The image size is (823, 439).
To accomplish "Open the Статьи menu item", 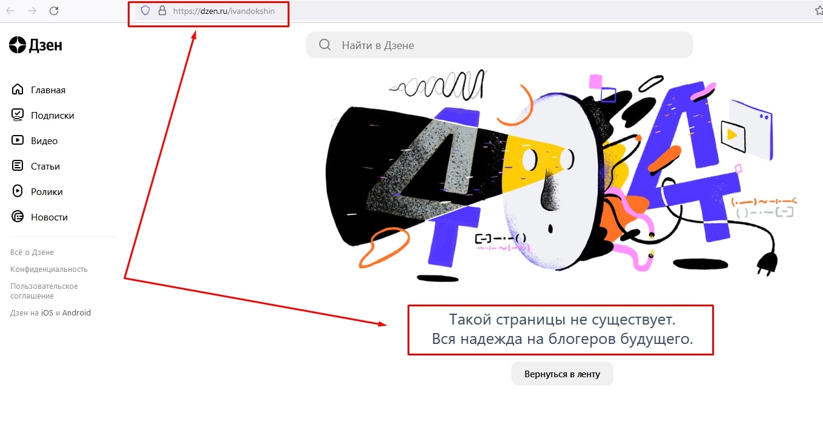I will 45,166.
